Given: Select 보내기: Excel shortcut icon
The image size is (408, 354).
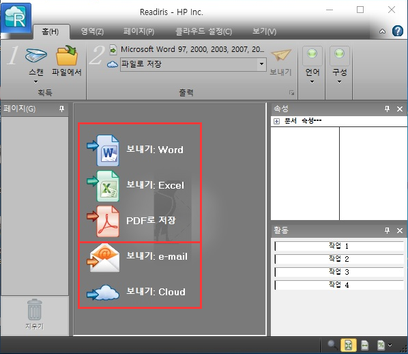Looking at the screenshot, I should click(x=103, y=186).
